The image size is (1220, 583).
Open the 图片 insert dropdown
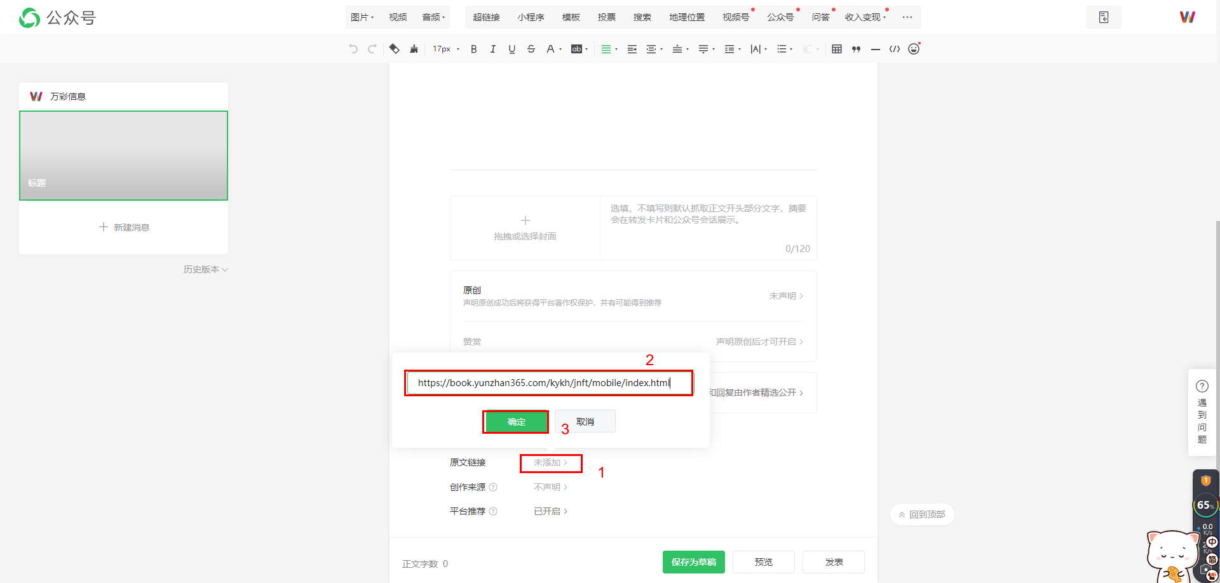[362, 17]
